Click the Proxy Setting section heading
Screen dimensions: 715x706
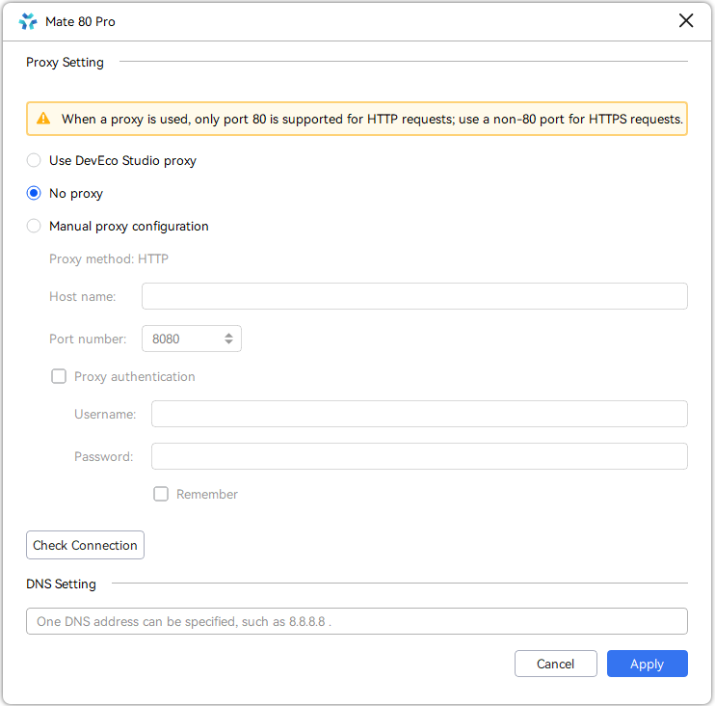(x=65, y=63)
